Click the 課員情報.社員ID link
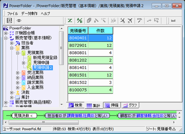 pos(81,116)
